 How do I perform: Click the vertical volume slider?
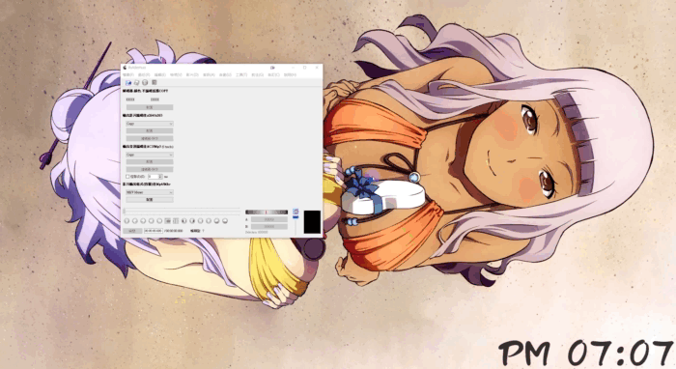pyautogui.click(x=296, y=225)
